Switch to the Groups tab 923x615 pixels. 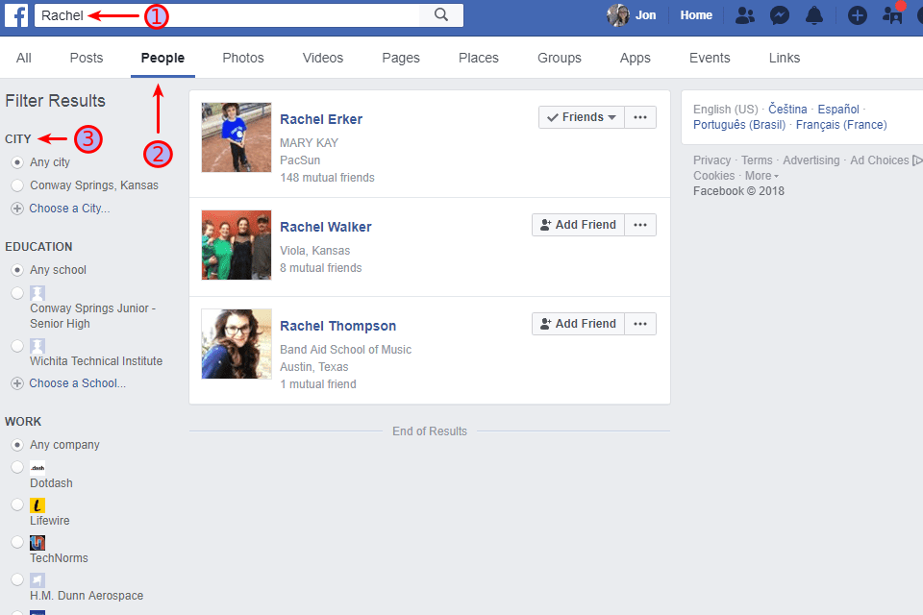[560, 58]
